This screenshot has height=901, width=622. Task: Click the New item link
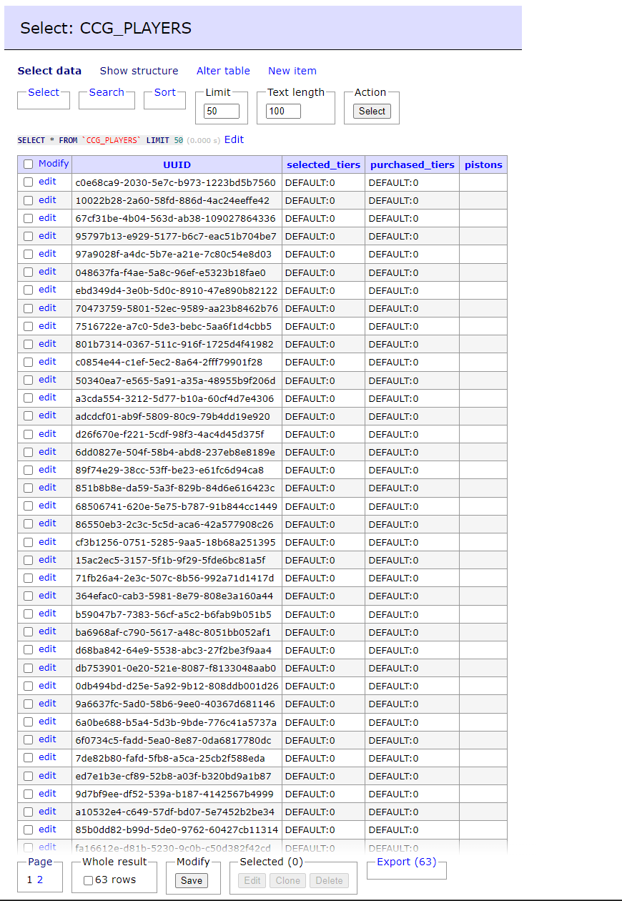[x=292, y=71]
